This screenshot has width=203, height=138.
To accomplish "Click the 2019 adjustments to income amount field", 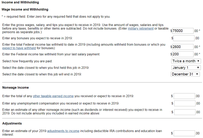I will (184, 133).
